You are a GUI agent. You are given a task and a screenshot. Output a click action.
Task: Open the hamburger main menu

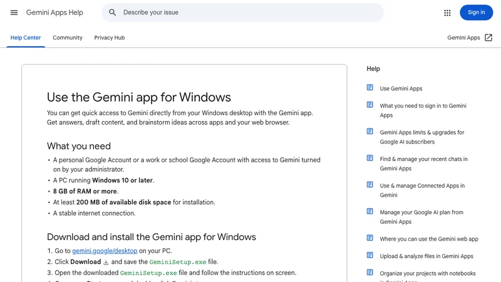14,13
